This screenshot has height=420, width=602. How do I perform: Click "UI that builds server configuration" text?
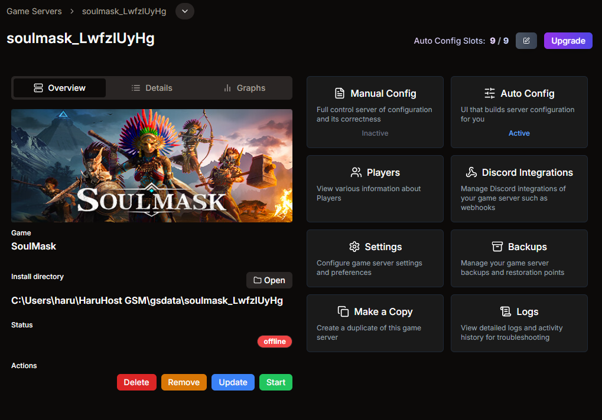(518, 114)
